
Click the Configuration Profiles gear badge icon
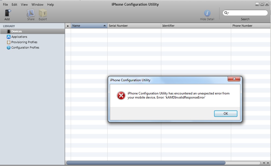[x=8, y=48]
